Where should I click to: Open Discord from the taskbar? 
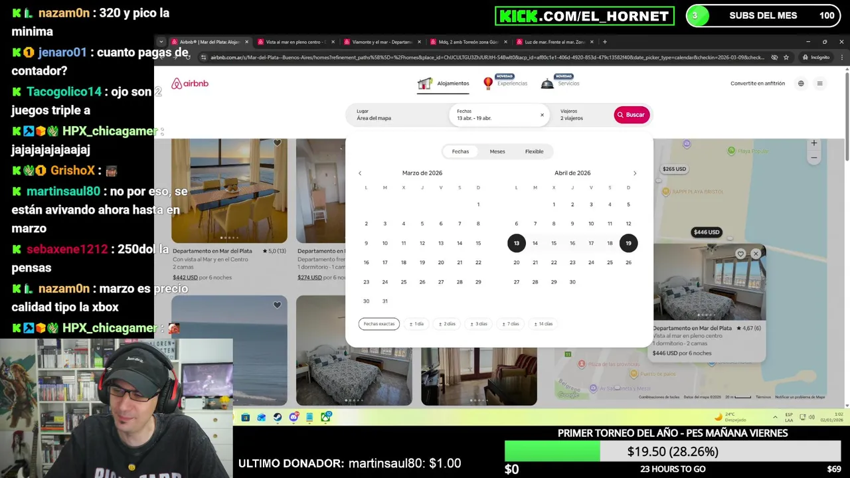pos(294,417)
